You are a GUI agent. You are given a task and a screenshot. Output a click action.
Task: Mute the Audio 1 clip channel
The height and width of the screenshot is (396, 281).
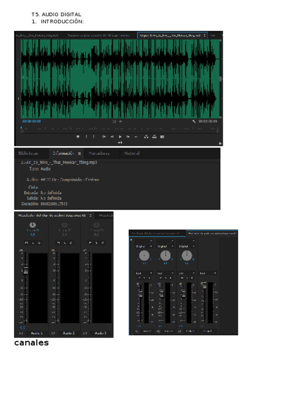point(26,243)
